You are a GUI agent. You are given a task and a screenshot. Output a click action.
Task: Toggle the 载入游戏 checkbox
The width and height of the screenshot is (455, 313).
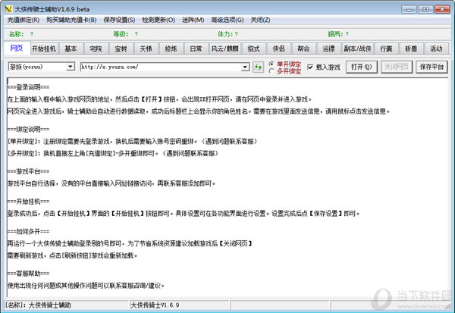point(310,67)
